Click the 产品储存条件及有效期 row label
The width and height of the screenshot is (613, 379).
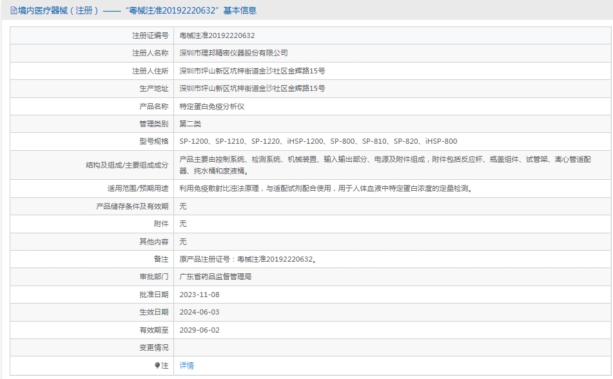[132, 206]
